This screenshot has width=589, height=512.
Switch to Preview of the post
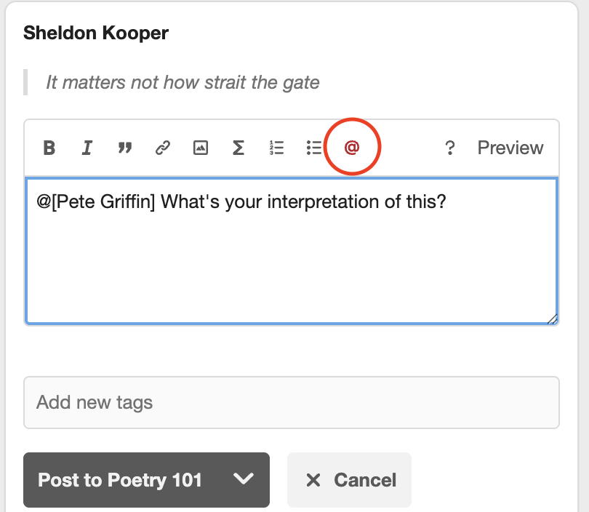coord(510,148)
